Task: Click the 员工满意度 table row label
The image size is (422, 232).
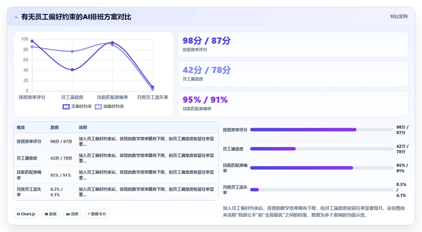Action: point(27,158)
